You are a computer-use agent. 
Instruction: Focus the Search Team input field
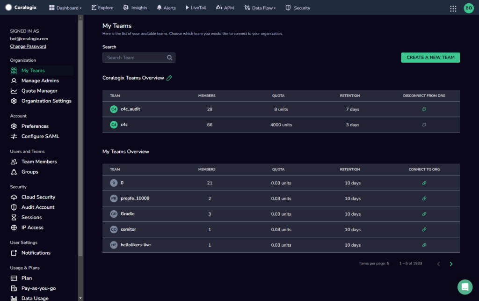[138, 58]
